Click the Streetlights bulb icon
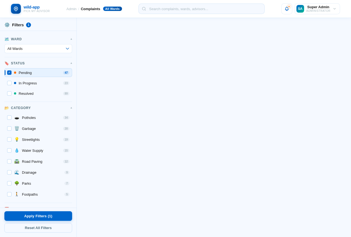This screenshot has height=237, width=351. 17,139
